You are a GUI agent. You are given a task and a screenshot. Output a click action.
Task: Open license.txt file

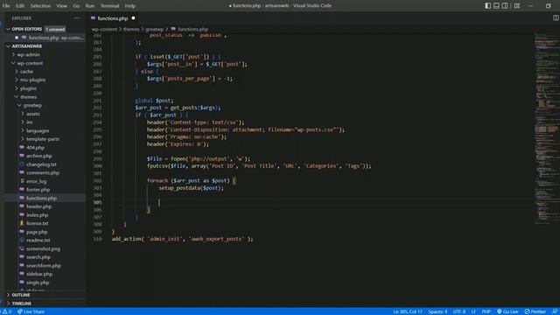(x=37, y=224)
